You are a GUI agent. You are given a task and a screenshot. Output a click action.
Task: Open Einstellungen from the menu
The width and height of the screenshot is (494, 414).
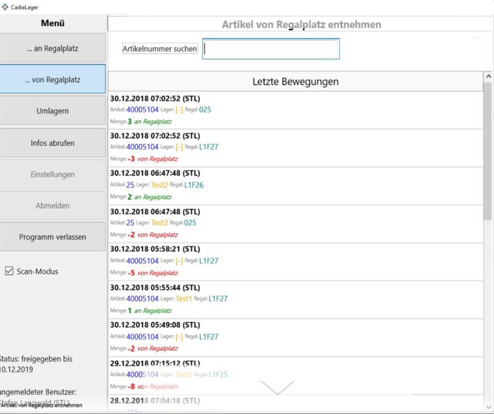click(53, 174)
